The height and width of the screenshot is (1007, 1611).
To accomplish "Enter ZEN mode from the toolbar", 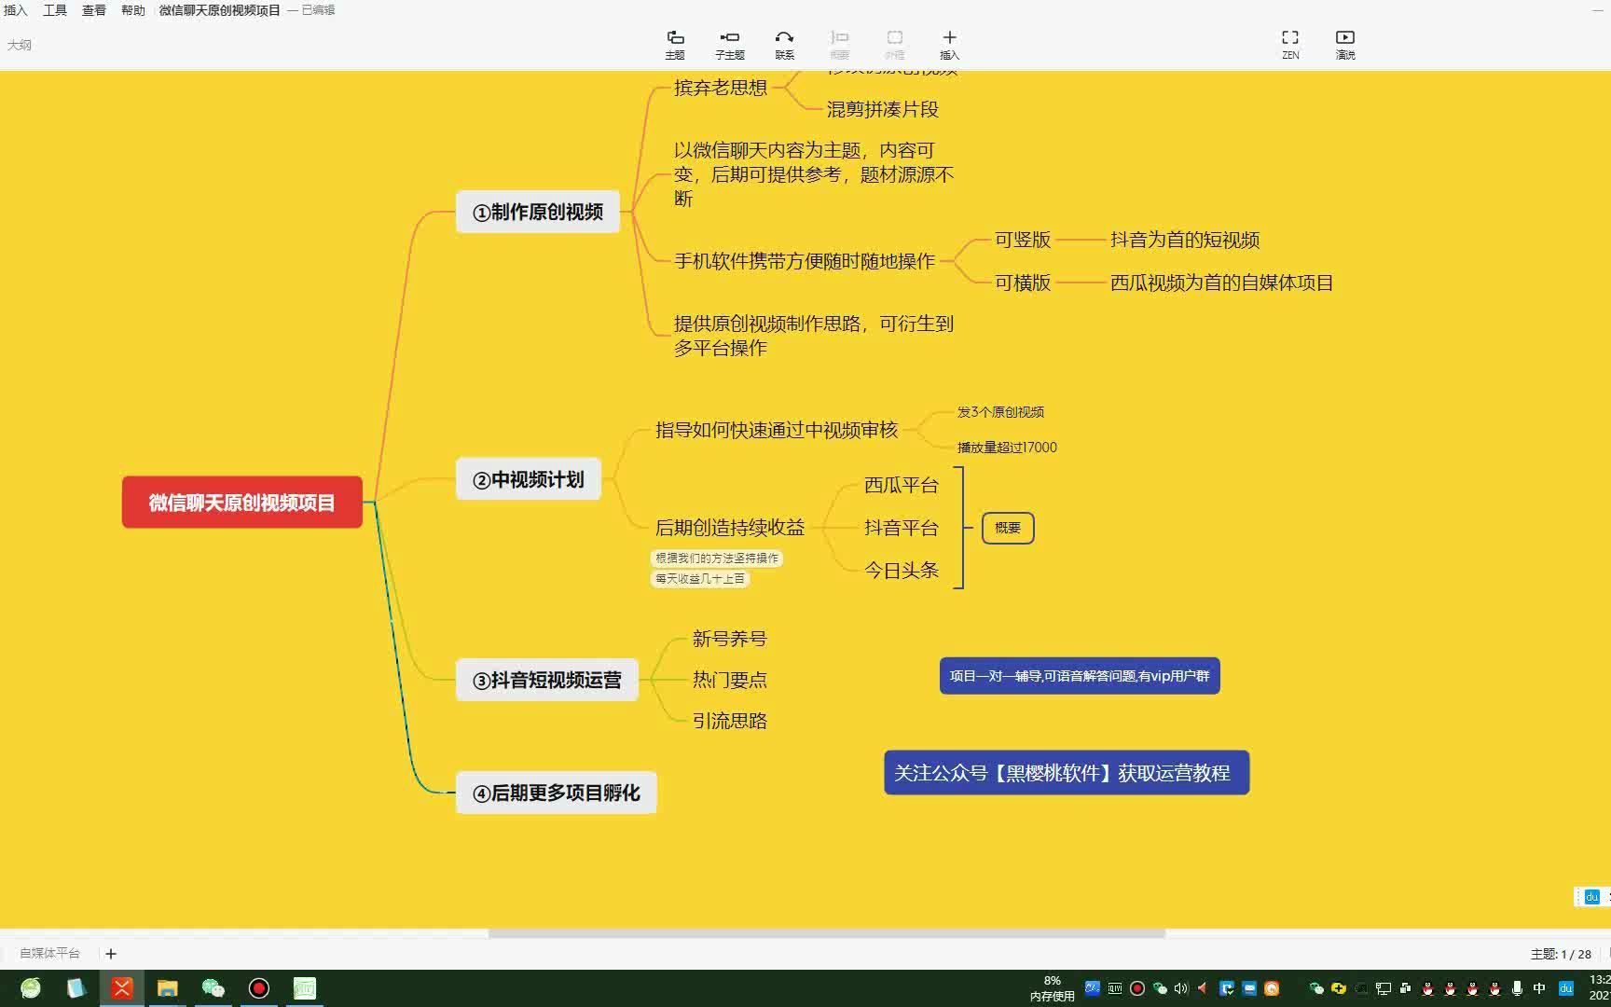I will (x=1290, y=44).
